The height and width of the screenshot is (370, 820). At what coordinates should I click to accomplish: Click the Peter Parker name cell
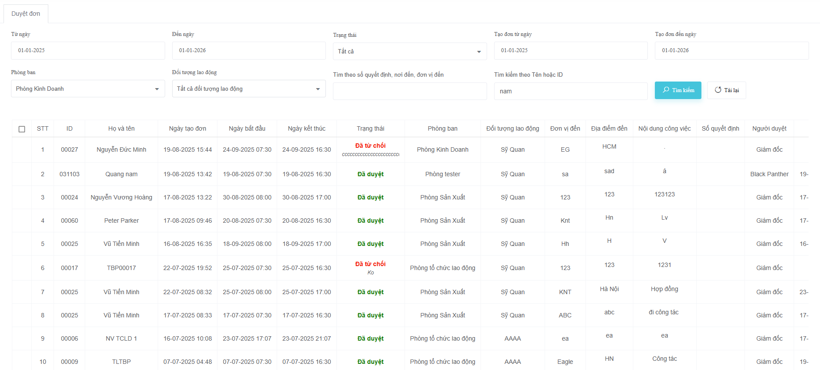(121, 221)
